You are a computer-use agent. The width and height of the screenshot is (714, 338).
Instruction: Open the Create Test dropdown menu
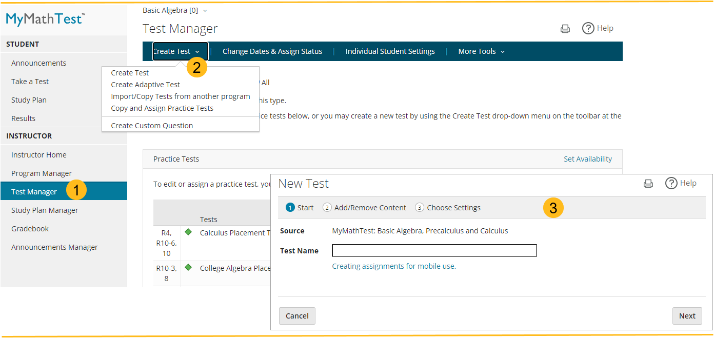coord(180,51)
